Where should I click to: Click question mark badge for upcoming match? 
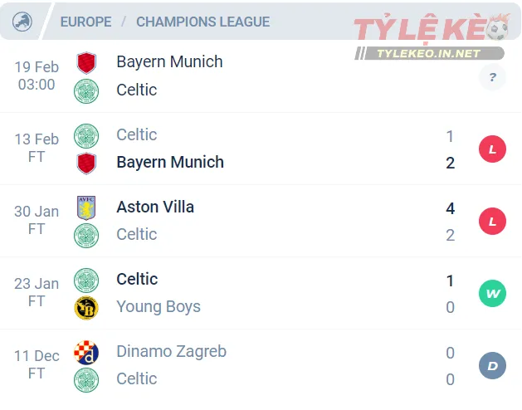(492, 77)
